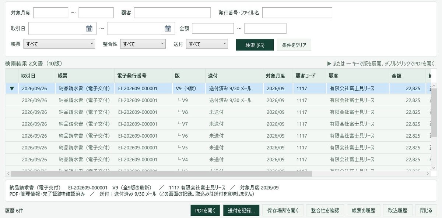The image size is (442, 218).
Task: Click the horizontal scrollbar thumb
Action: pos(161,174)
